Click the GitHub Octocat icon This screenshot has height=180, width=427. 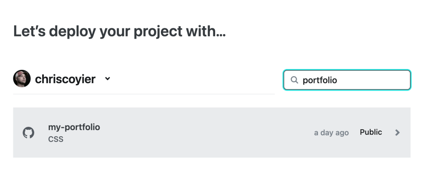coord(28,133)
